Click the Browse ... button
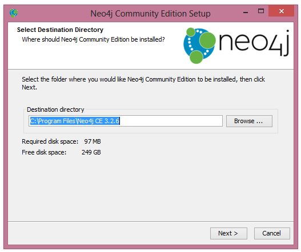This screenshot has width=301, height=252. pos(249,121)
